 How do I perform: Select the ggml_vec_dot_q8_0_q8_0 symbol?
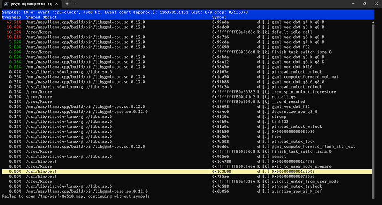298,82
